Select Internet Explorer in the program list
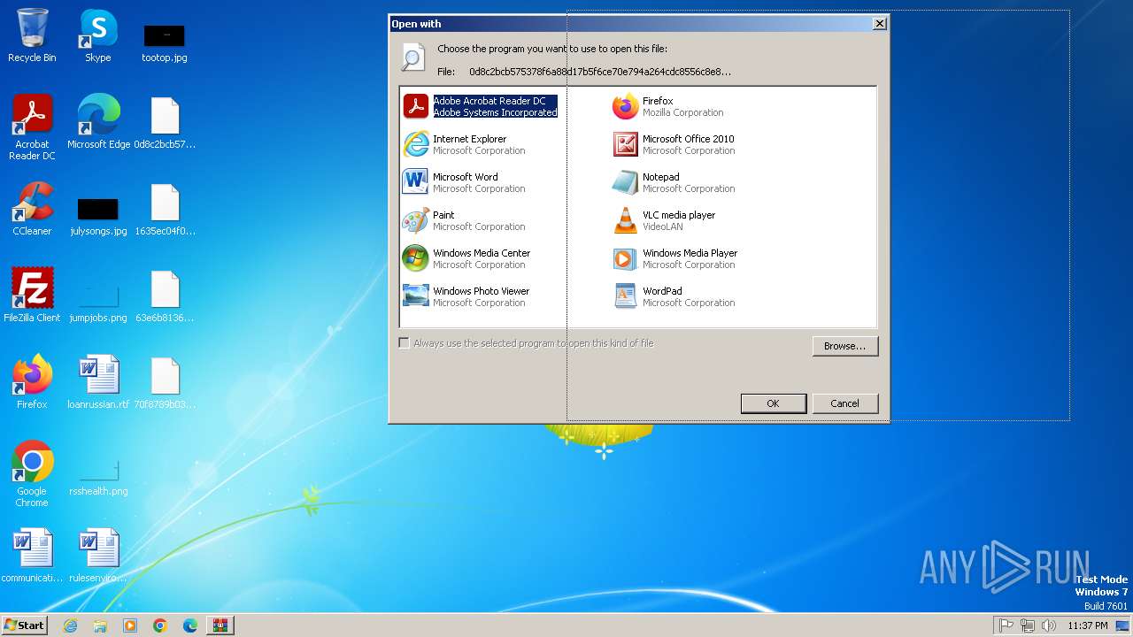Viewport: 1133px width, 637px height. [x=464, y=145]
